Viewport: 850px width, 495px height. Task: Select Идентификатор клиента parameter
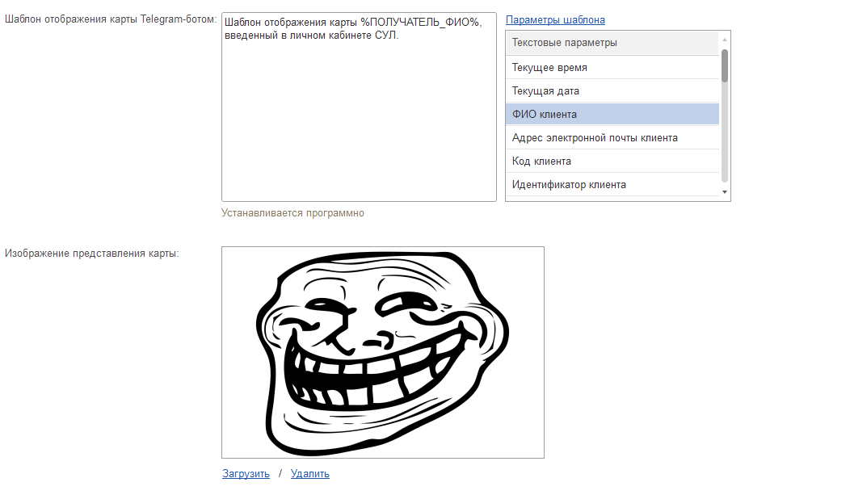[x=612, y=184]
